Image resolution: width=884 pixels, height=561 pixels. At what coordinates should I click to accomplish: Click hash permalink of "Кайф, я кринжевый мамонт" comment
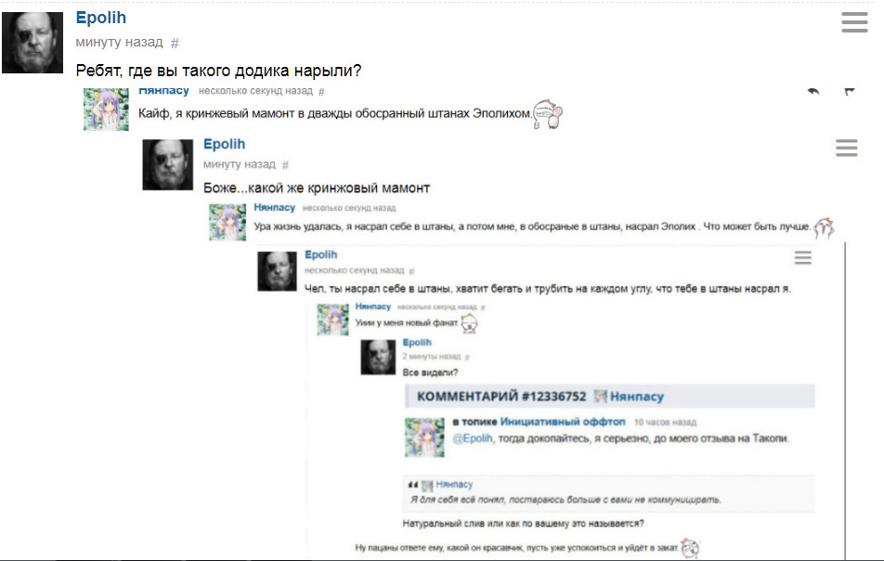coord(321,91)
